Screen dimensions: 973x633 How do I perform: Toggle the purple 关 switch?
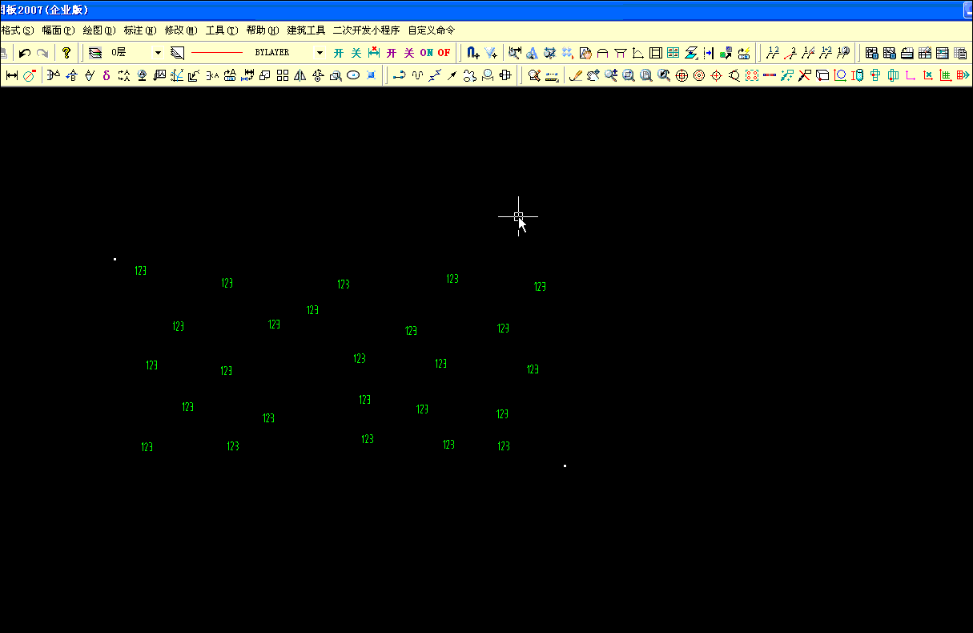tap(408, 53)
